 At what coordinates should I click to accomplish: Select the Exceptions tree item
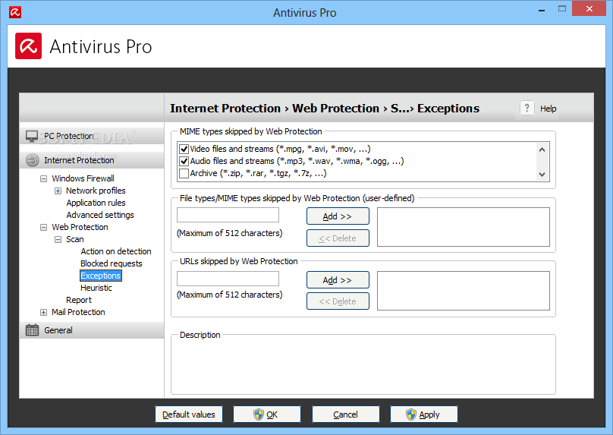click(x=100, y=276)
